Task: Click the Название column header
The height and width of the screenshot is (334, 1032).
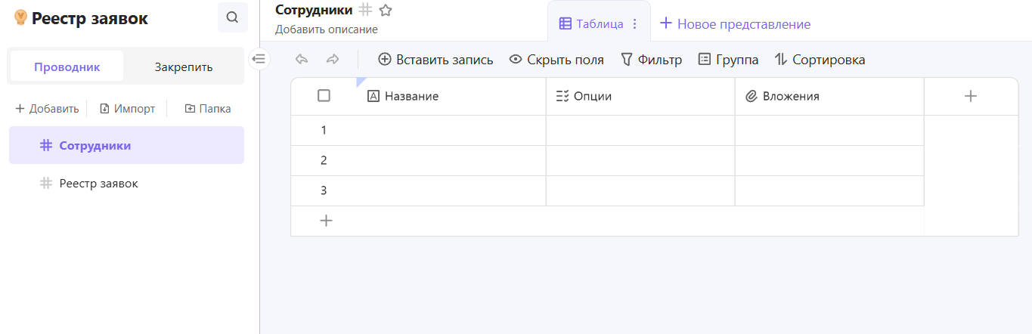Action: tap(451, 96)
